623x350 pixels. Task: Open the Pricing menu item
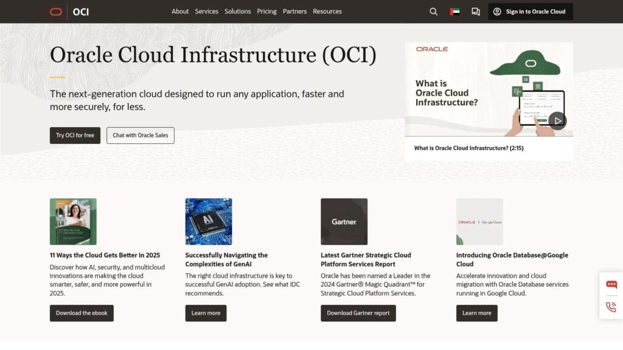point(266,12)
